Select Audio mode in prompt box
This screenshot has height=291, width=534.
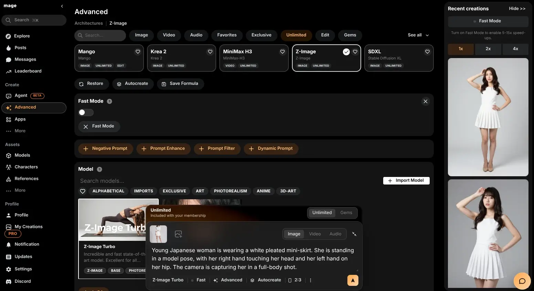tap(335, 234)
